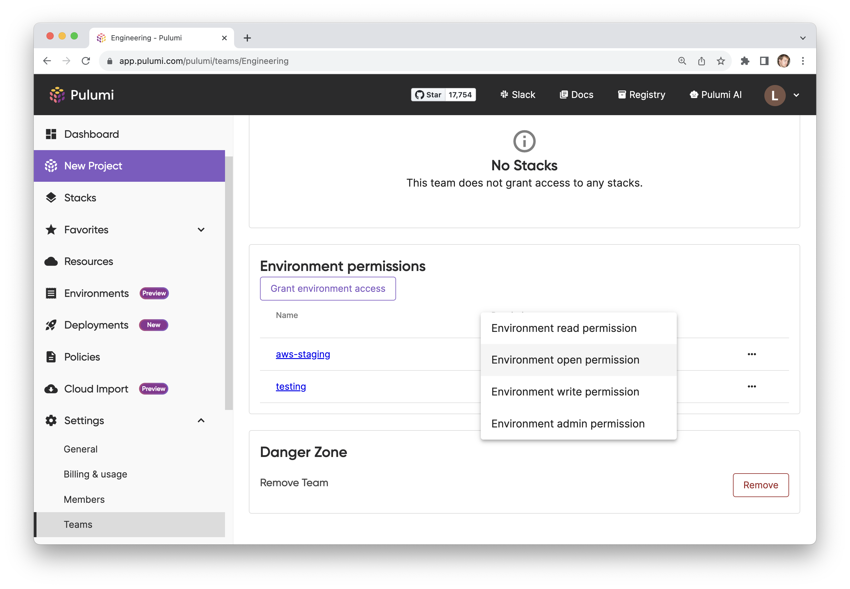Open the aws-staging environment link
Image resolution: width=850 pixels, height=589 pixels.
(303, 354)
